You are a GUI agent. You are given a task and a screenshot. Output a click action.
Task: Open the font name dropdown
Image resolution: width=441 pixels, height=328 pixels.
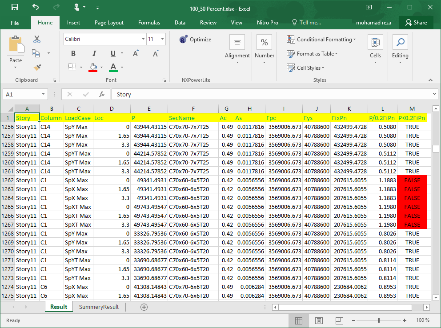point(143,39)
